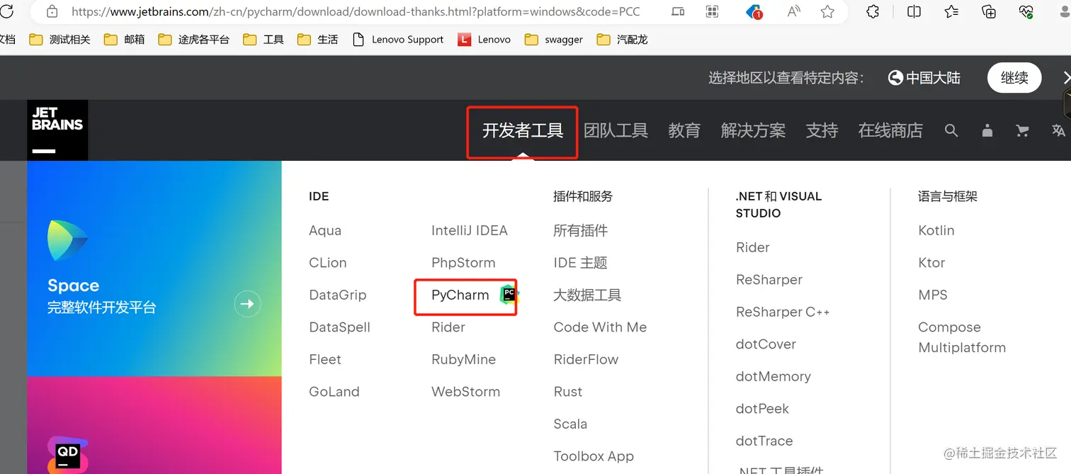
Task: Open the 团队工具 menu
Action: (616, 130)
